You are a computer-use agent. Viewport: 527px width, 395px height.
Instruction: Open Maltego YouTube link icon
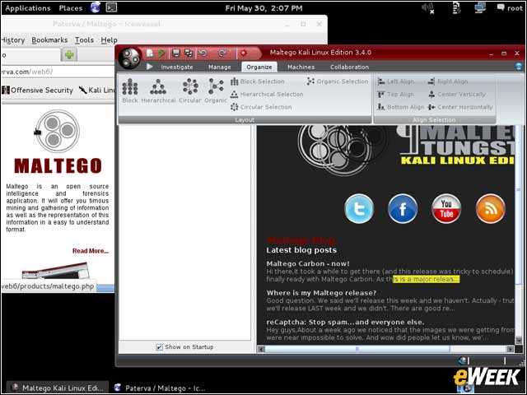click(x=446, y=208)
